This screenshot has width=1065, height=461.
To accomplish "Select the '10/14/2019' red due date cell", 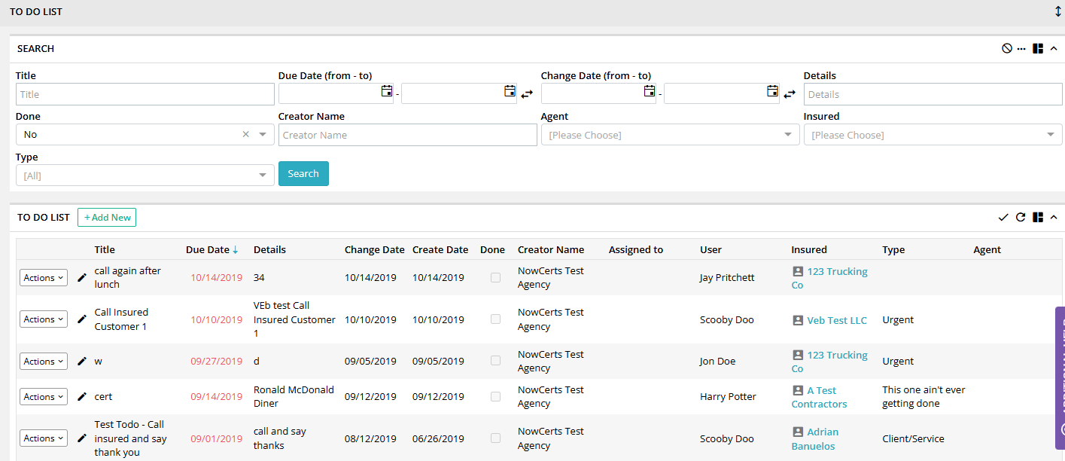I will [x=216, y=277].
